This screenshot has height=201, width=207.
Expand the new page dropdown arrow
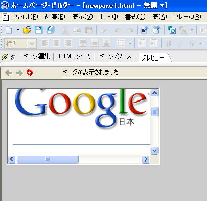[x=18, y=30]
